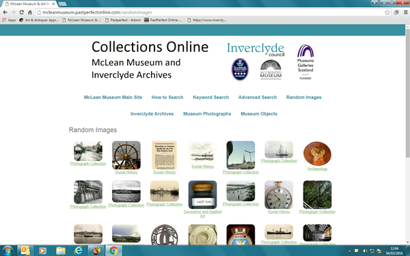Open the media player taskbar icon
This screenshot has width=410, height=256.
pyautogui.click(x=42, y=251)
